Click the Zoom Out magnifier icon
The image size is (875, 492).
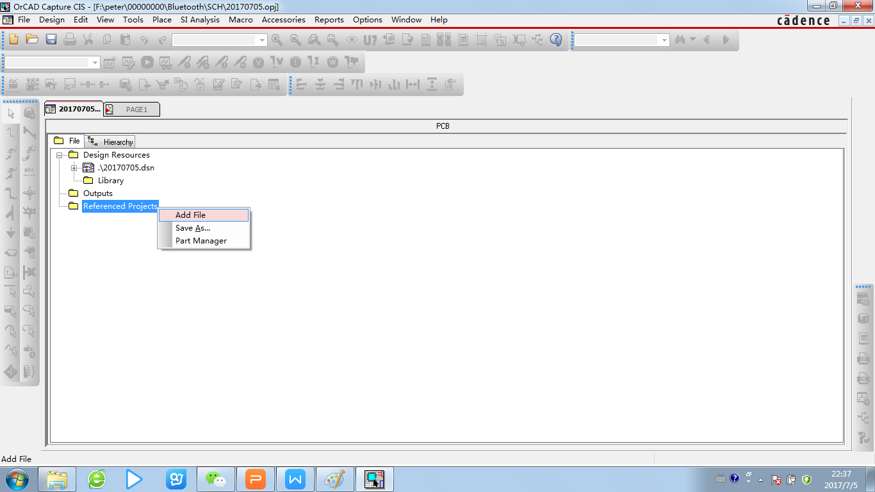coord(295,40)
